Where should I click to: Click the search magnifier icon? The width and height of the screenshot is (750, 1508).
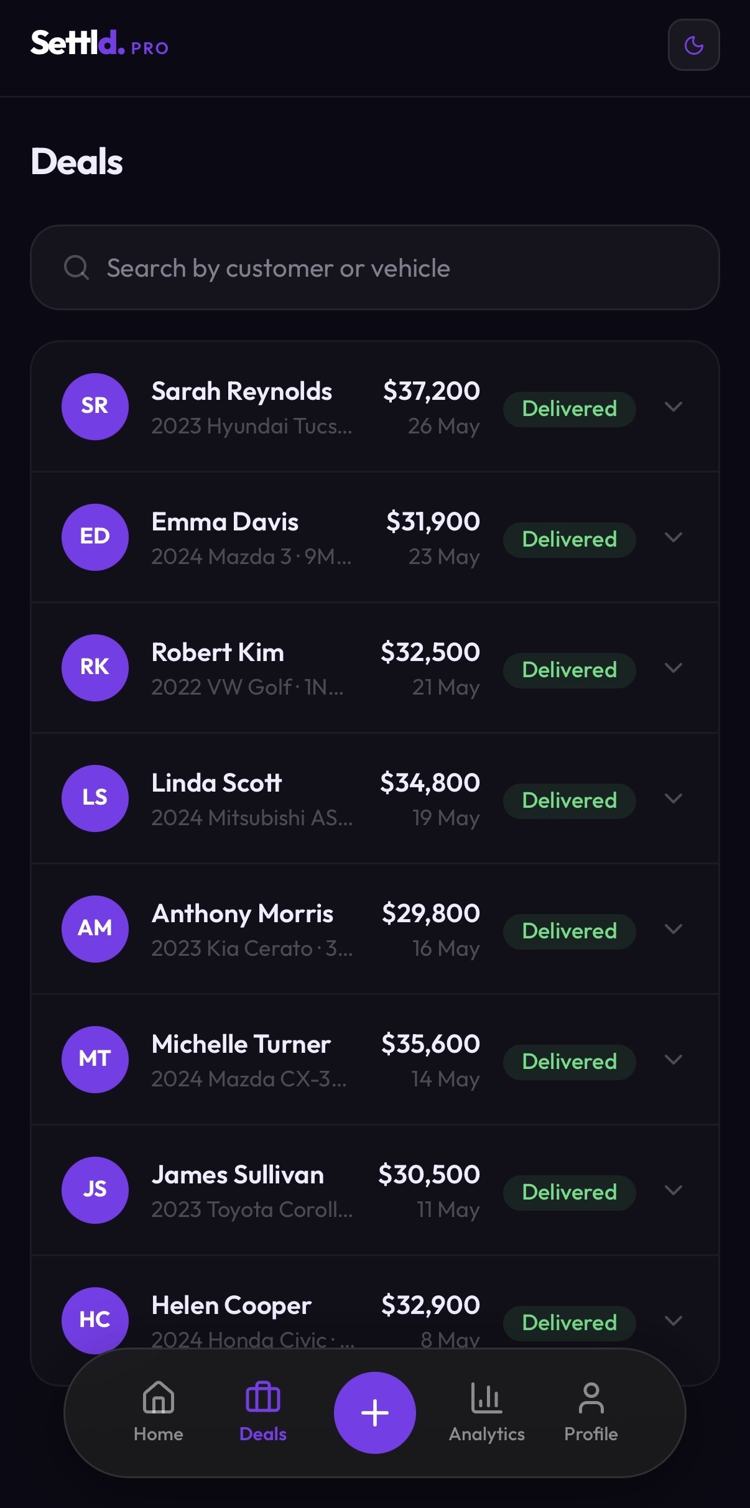[x=76, y=268]
